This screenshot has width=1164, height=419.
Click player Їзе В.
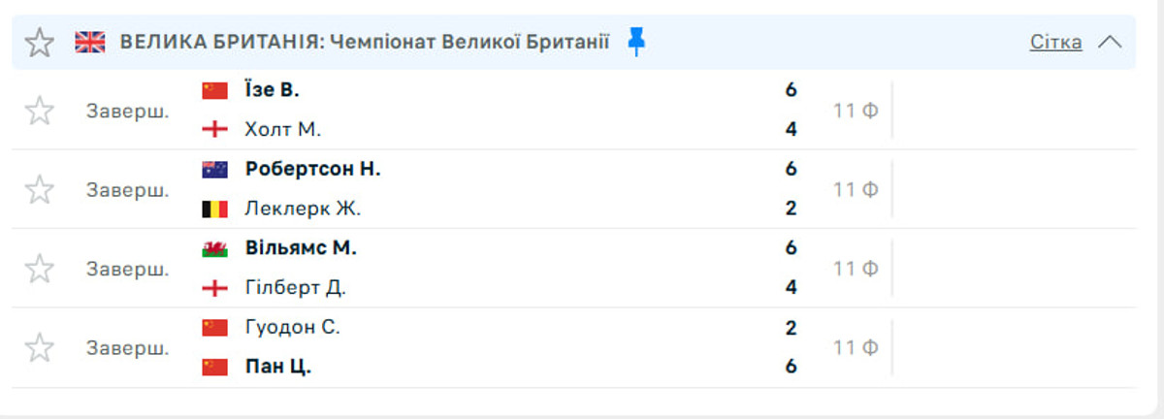click(x=272, y=90)
